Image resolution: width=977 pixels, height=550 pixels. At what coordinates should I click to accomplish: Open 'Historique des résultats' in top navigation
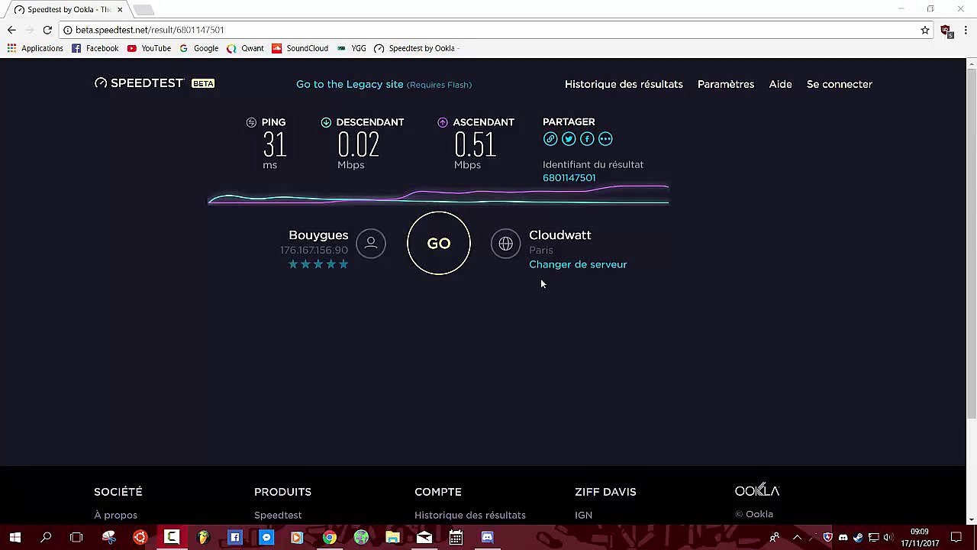point(624,84)
